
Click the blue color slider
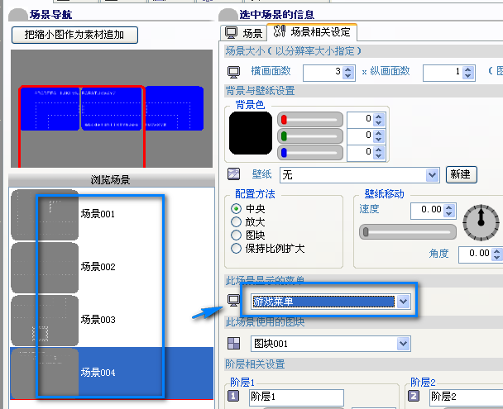tap(310, 153)
